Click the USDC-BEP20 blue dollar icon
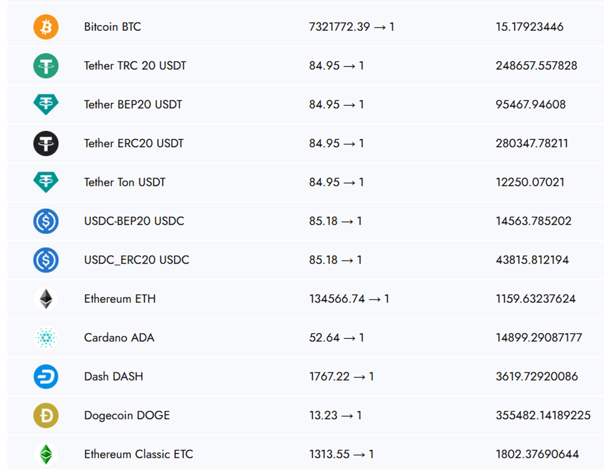This screenshot has width=604, height=469. [46, 221]
